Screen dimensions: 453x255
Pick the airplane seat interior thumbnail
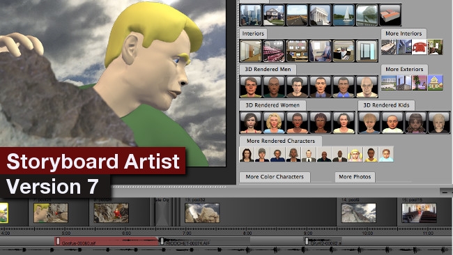pyautogui.click(x=320, y=51)
